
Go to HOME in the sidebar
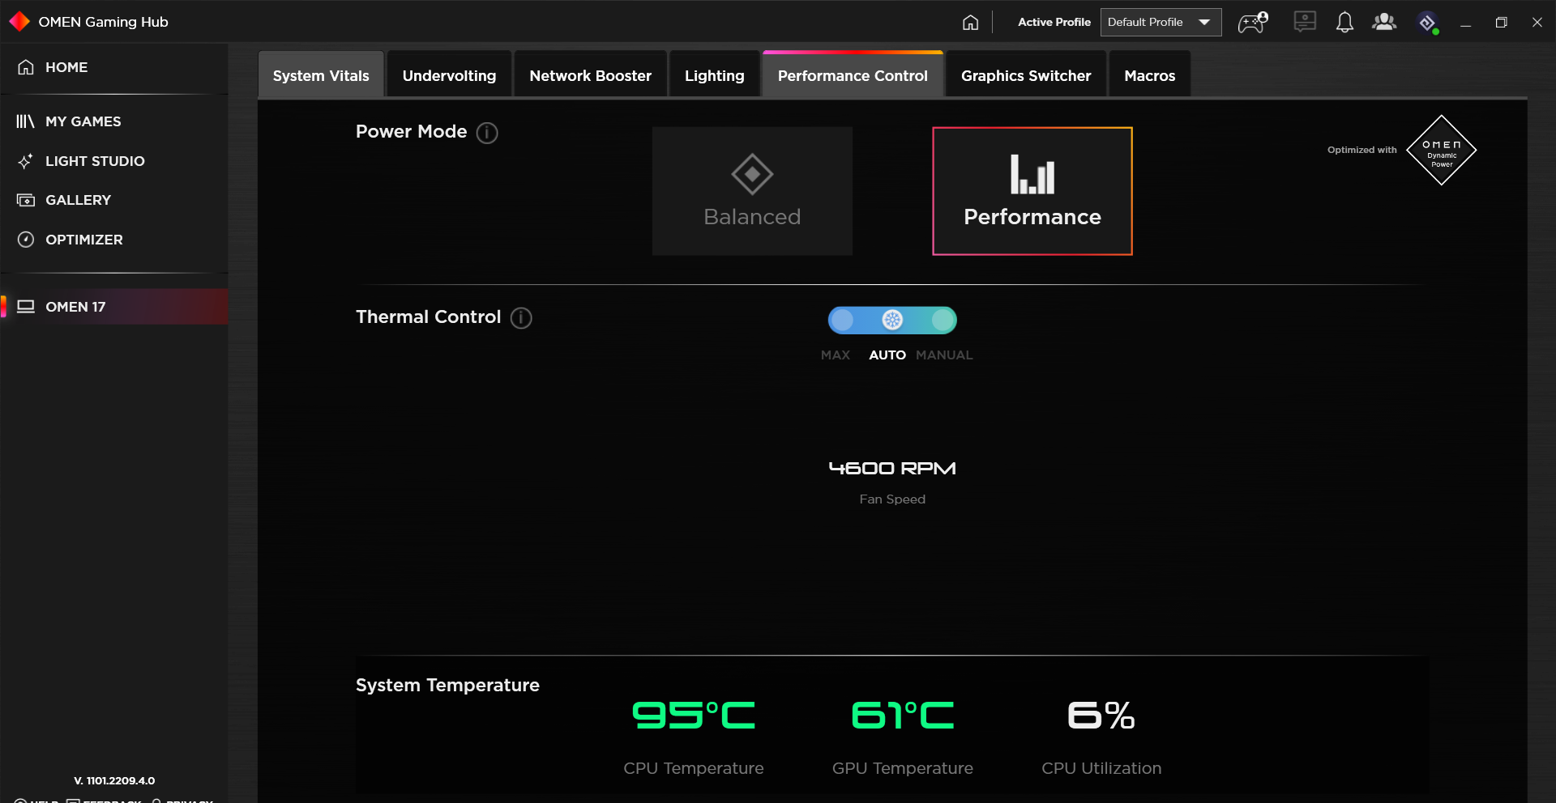point(113,67)
